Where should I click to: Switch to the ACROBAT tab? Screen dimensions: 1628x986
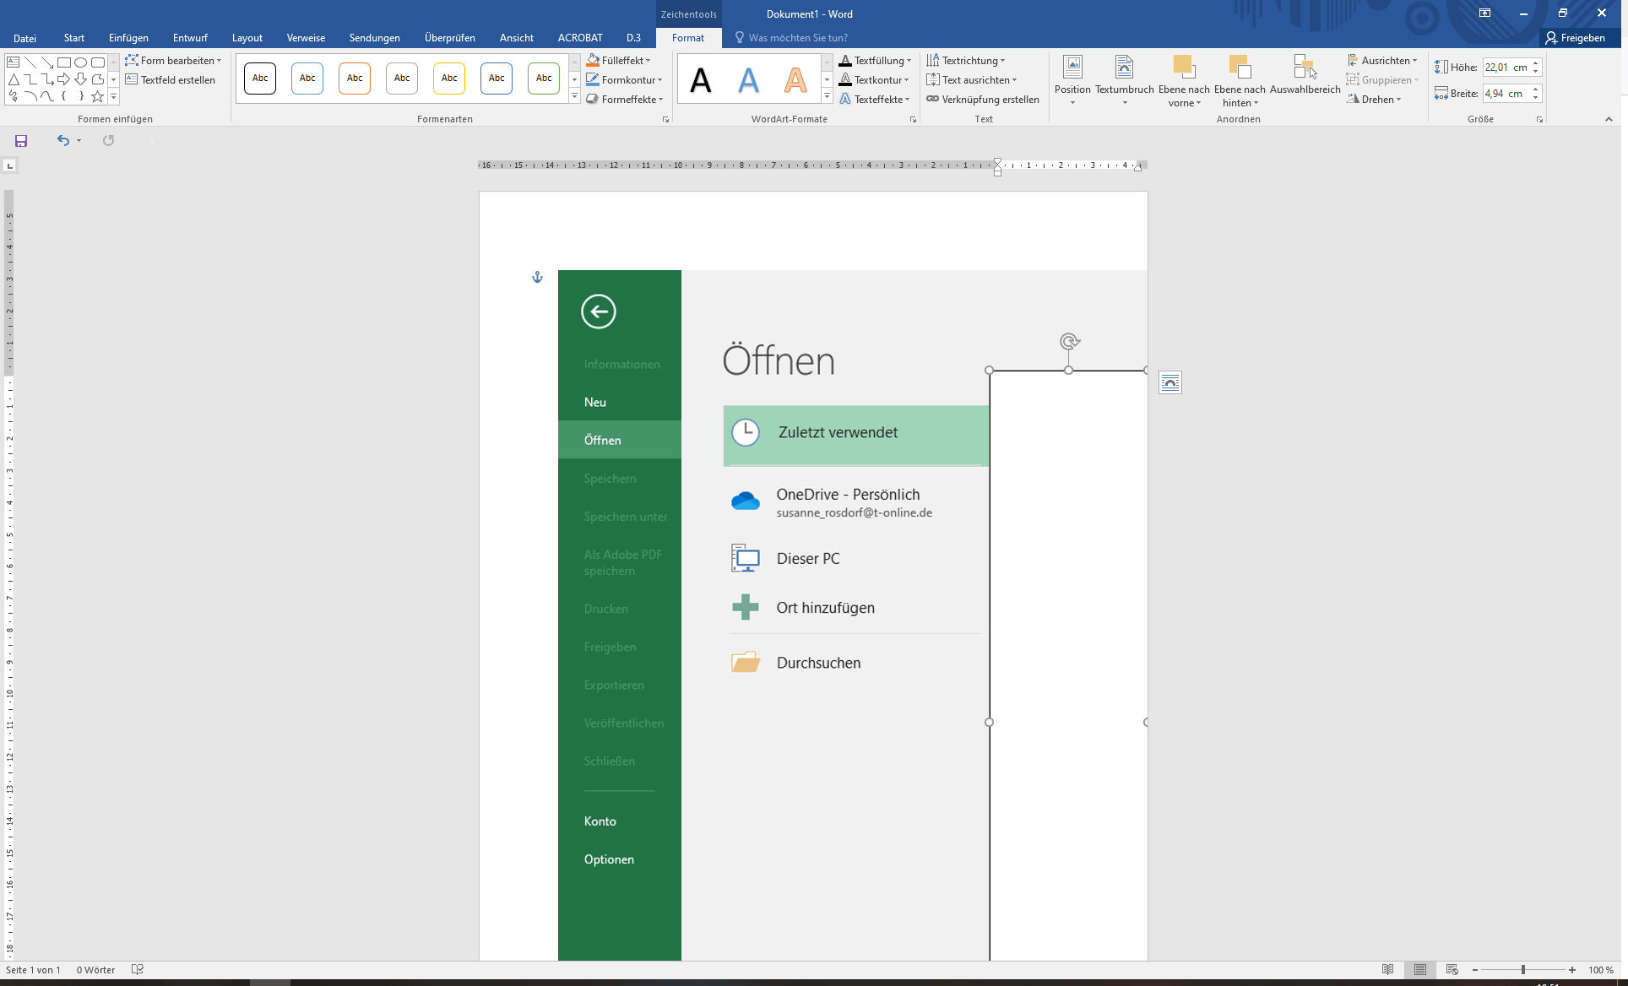pyautogui.click(x=580, y=38)
